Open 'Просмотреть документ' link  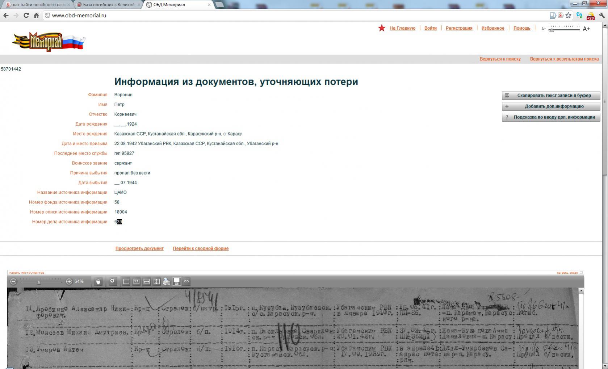click(x=139, y=248)
